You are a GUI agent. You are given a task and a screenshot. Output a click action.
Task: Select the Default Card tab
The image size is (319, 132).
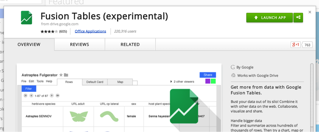95,82
